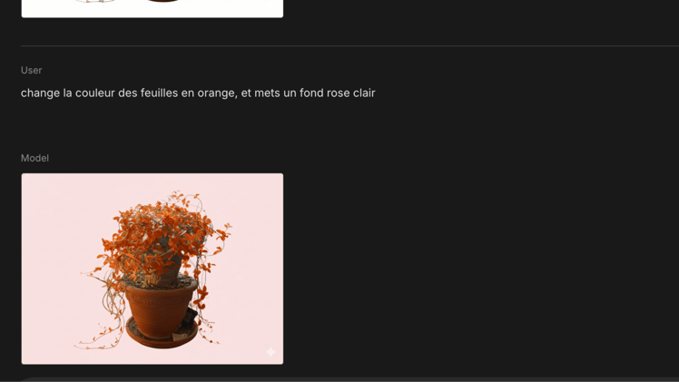
Task: Click the "Model" role label
Action: [x=34, y=159]
